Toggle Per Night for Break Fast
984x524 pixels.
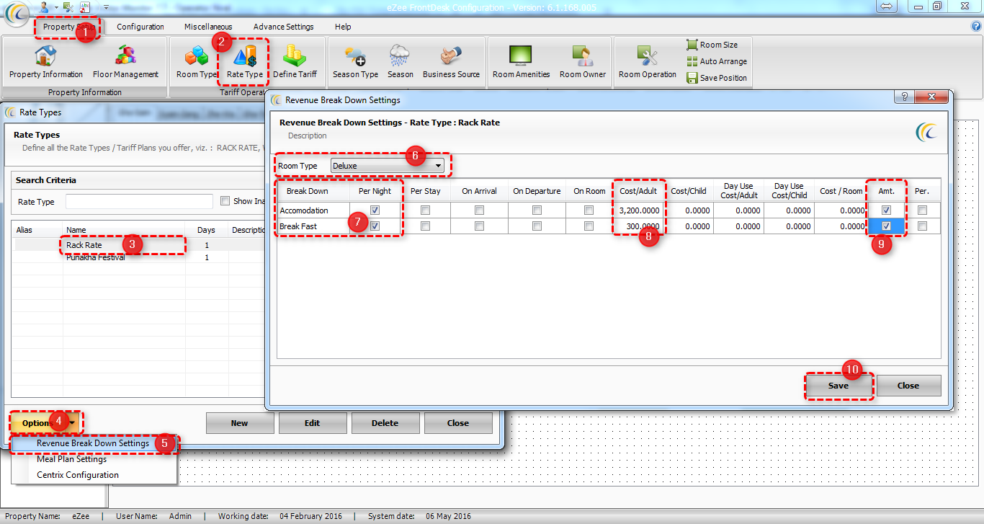(x=375, y=226)
